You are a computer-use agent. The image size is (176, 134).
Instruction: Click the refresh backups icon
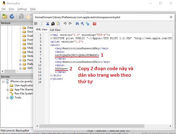pos(12,16)
